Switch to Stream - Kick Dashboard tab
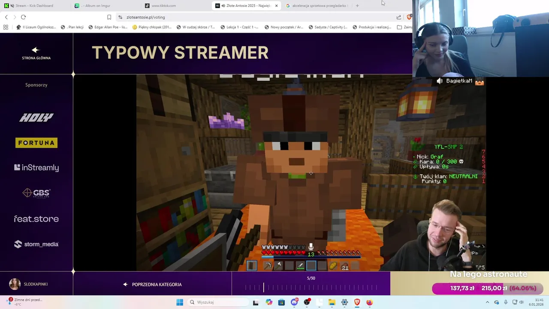 [34, 6]
